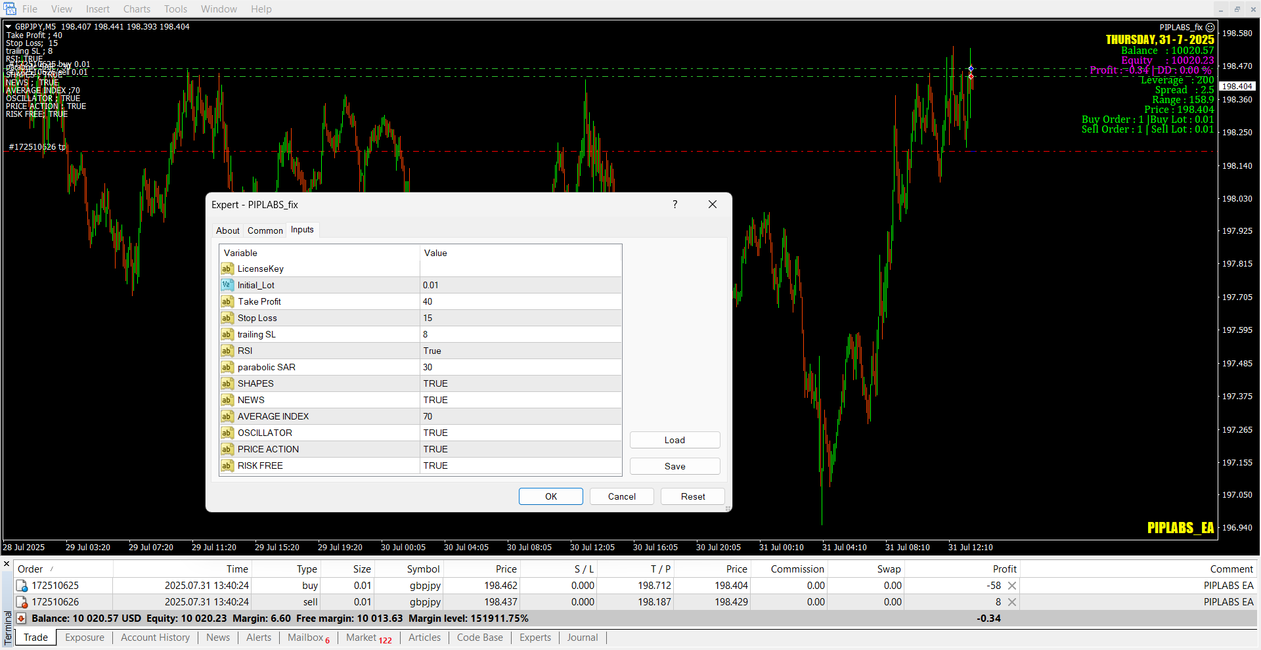Click the MetaTrader application icon in the menu bar
Viewport: 1261px width, 650px height.
[10, 9]
